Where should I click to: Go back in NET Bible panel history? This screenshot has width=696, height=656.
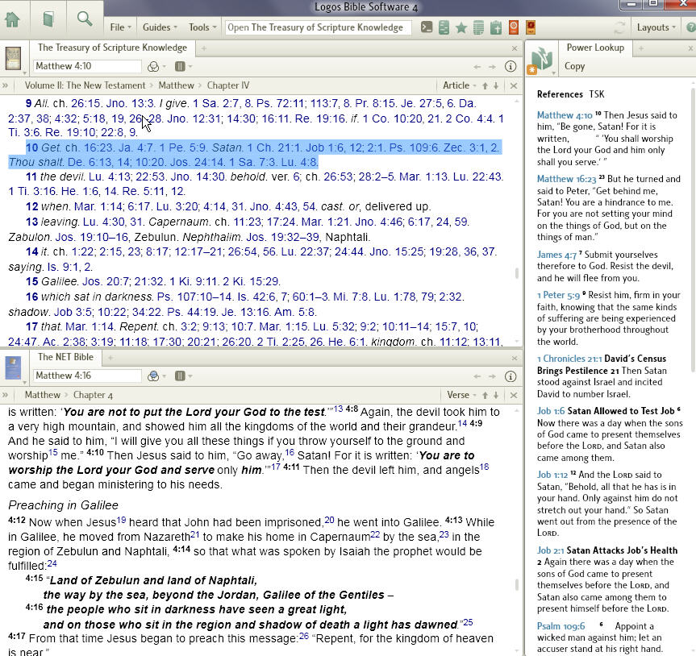(x=477, y=376)
